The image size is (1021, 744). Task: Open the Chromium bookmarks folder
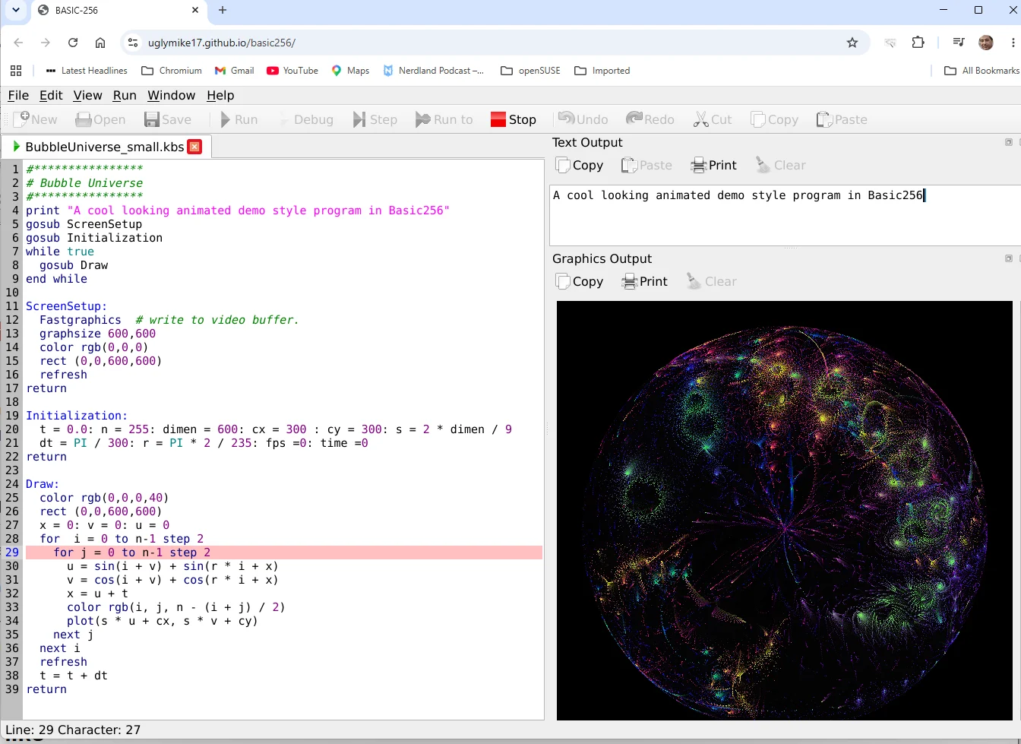point(172,71)
